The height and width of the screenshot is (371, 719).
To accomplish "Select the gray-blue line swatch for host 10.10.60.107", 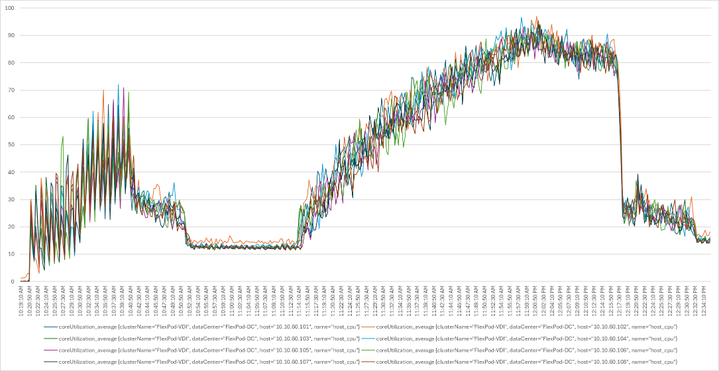I will coord(50,362).
